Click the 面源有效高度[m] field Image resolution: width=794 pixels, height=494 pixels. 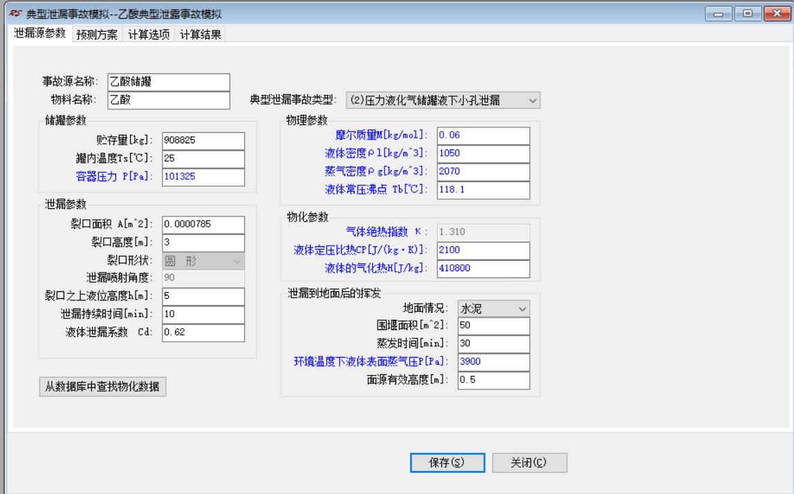tap(494, 381)
